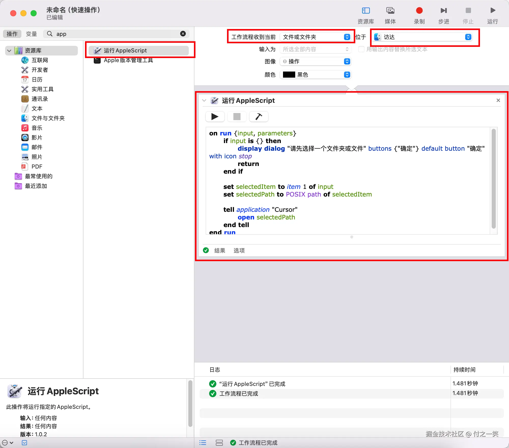Click the Record (录制) toolbar icon
Screen dimensions: 509x448
coord(419,11)
